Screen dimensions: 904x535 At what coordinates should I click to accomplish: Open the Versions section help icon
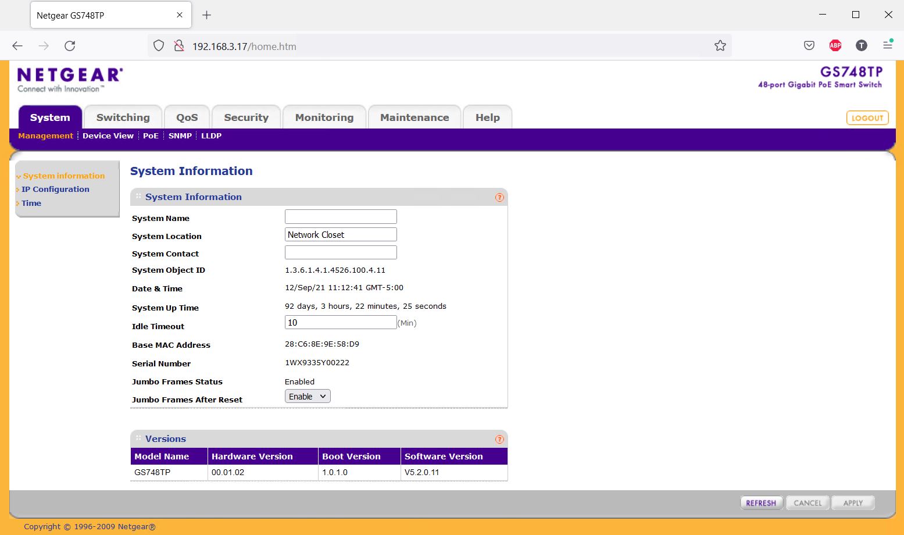[x=499, y=440]
